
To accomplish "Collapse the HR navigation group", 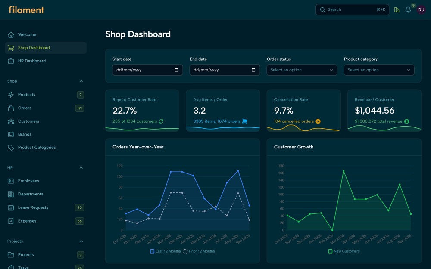I will click(81, 168).
